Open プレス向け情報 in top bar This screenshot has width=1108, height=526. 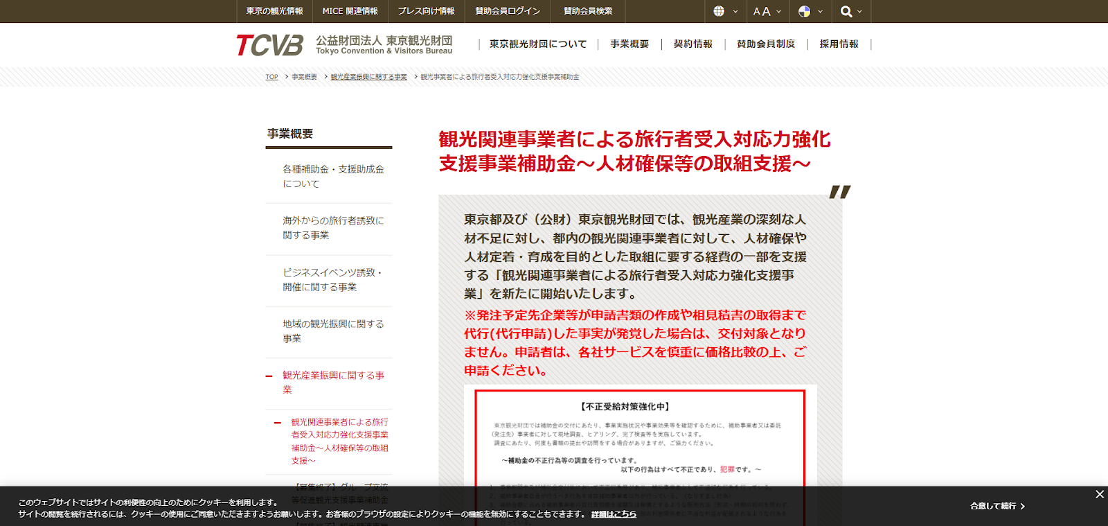point(427,11)
